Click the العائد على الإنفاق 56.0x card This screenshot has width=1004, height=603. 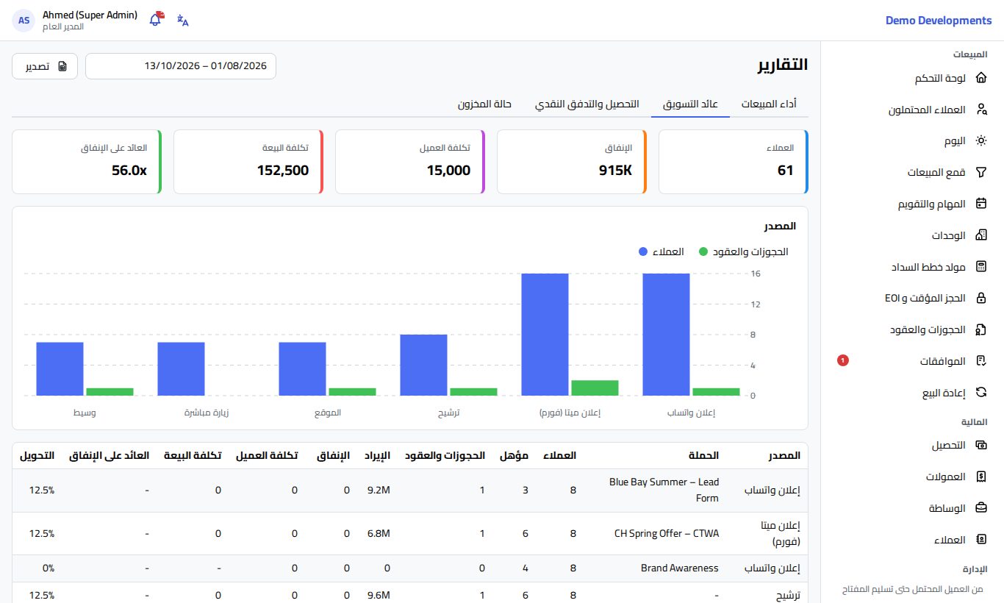point(87,162)
